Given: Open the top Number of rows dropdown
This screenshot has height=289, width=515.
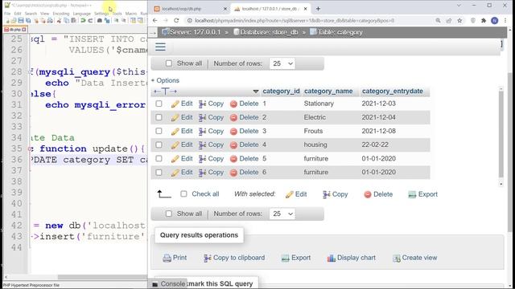Looking at the screenshot, I should [x=282, y=63].
